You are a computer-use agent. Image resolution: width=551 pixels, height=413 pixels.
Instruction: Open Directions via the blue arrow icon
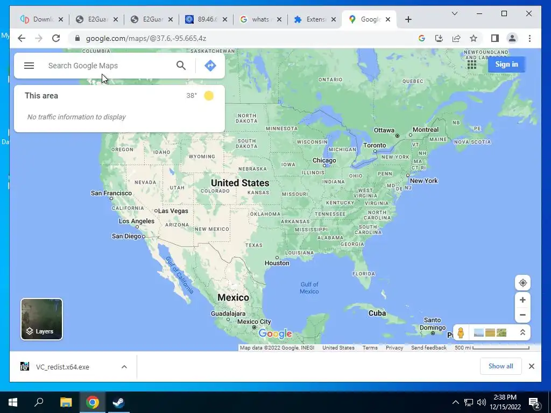point(210,65)
